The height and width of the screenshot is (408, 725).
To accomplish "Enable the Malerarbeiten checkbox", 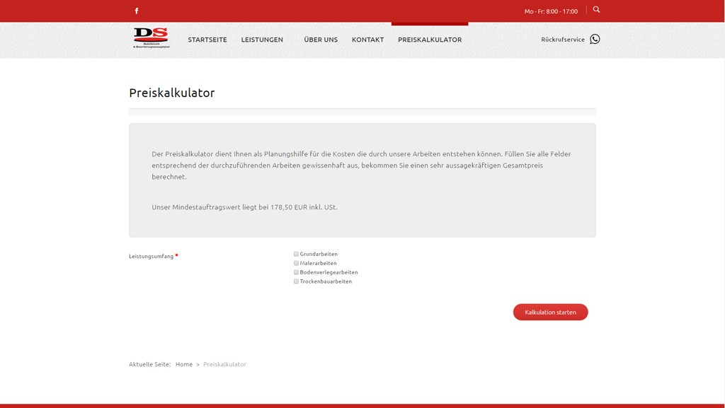I will pos(297,263).
